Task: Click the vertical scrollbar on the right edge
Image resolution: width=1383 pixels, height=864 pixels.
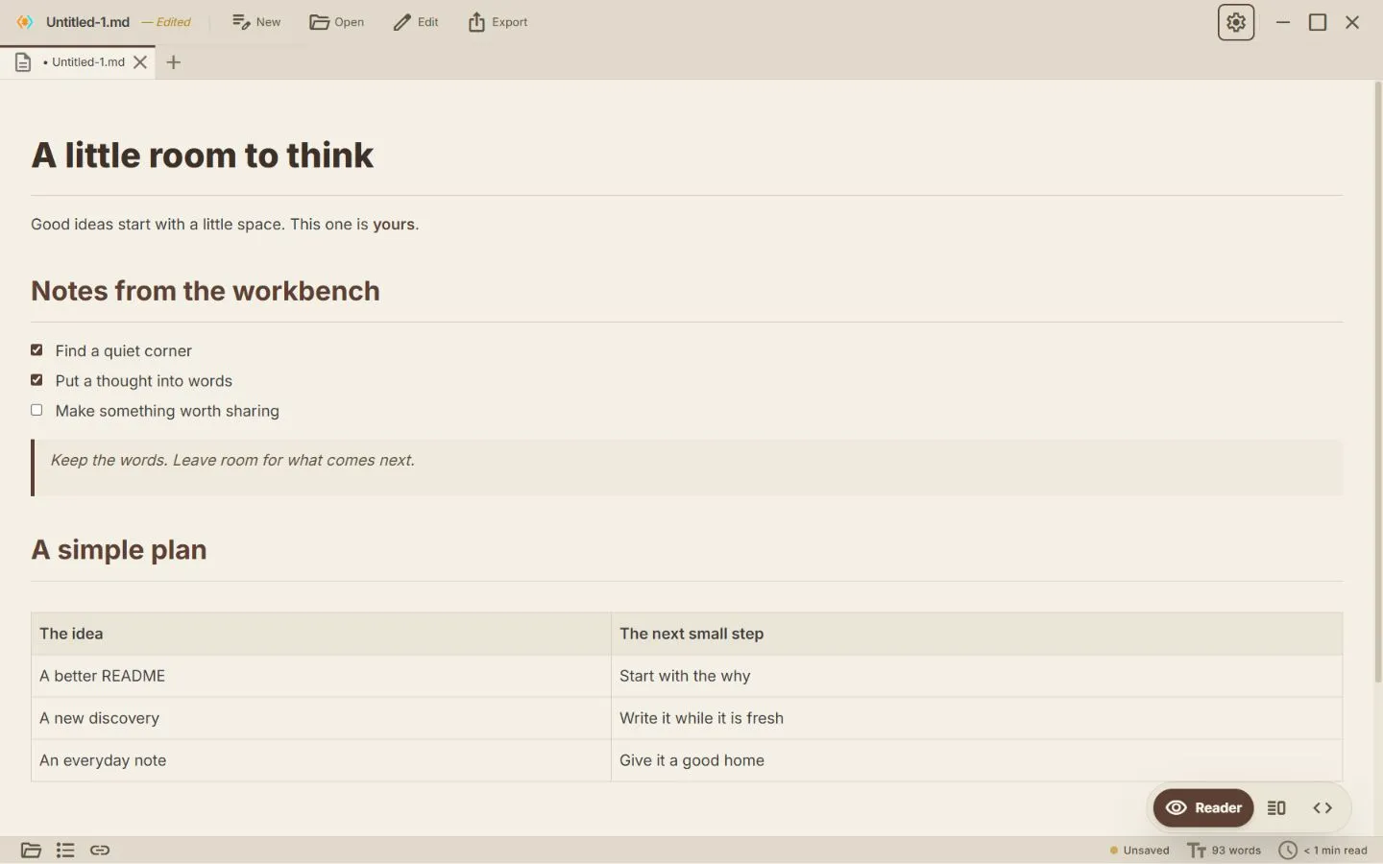Action: pyautogui.click(x=1378, y=382)
